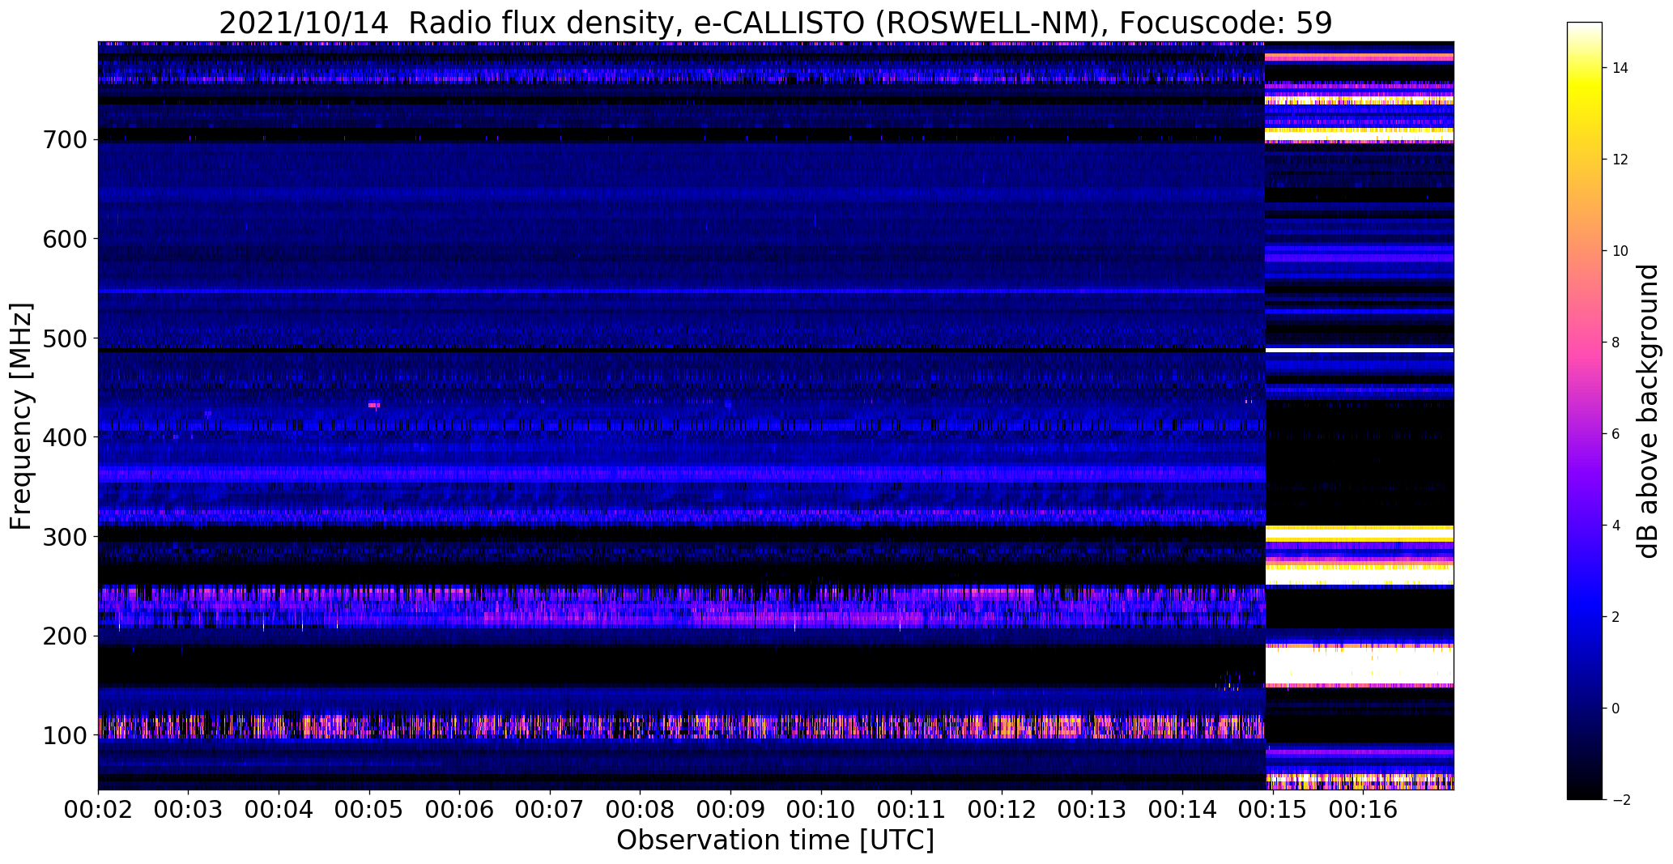Viewport: 1673px width, 864px height.
Task: Click the 00:04 time tick label
Action: pyautogui.click(x=279, y=808)
